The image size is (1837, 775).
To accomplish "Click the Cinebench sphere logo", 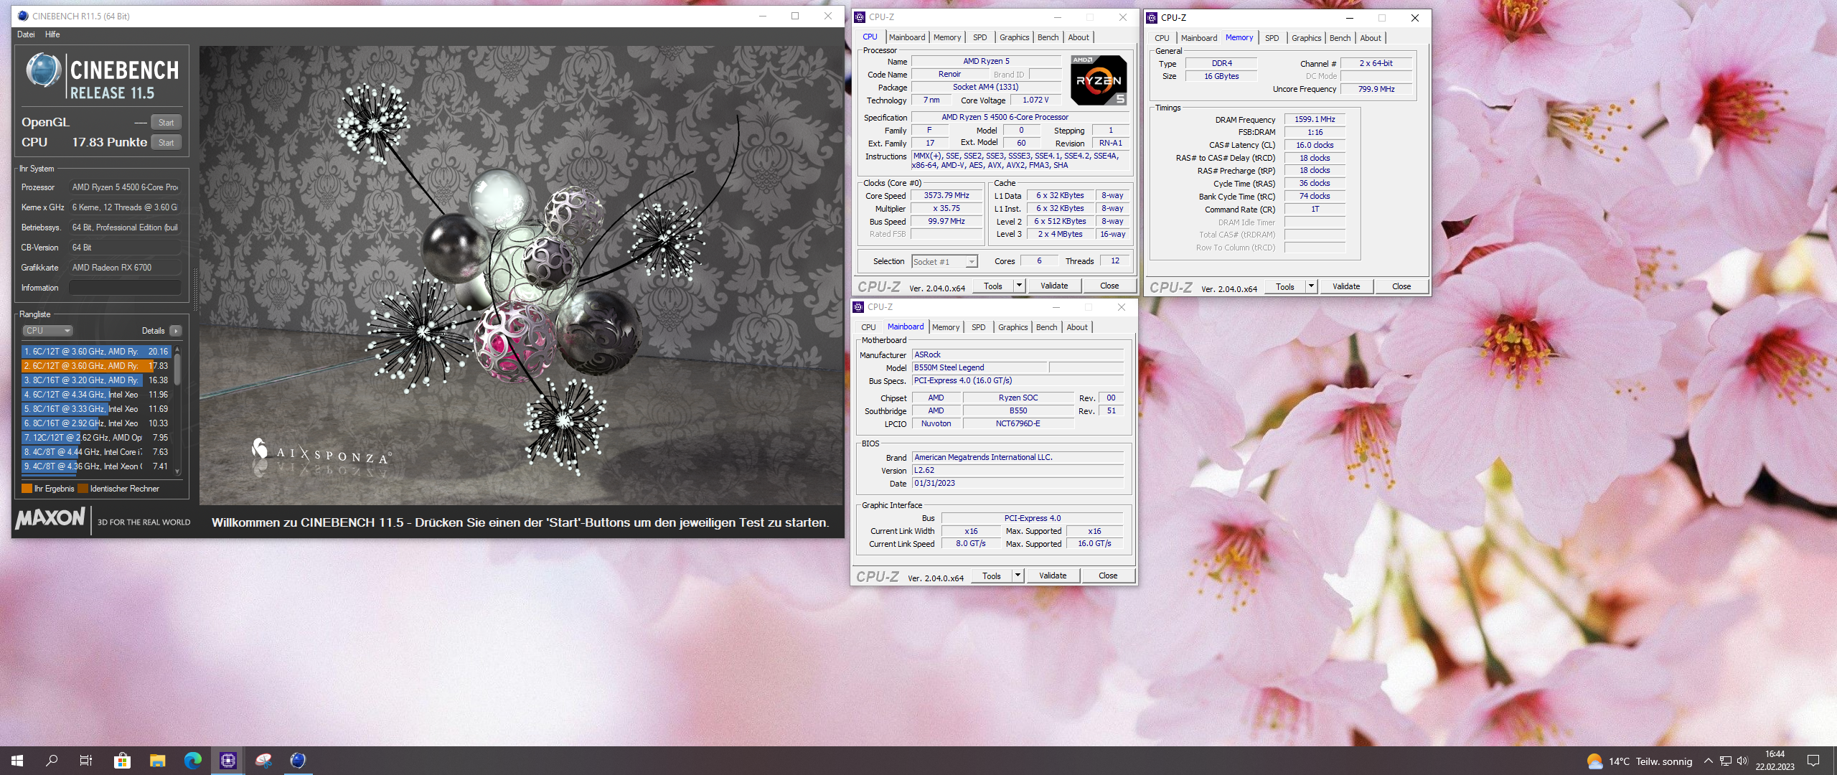I will (x=44, y=70).
